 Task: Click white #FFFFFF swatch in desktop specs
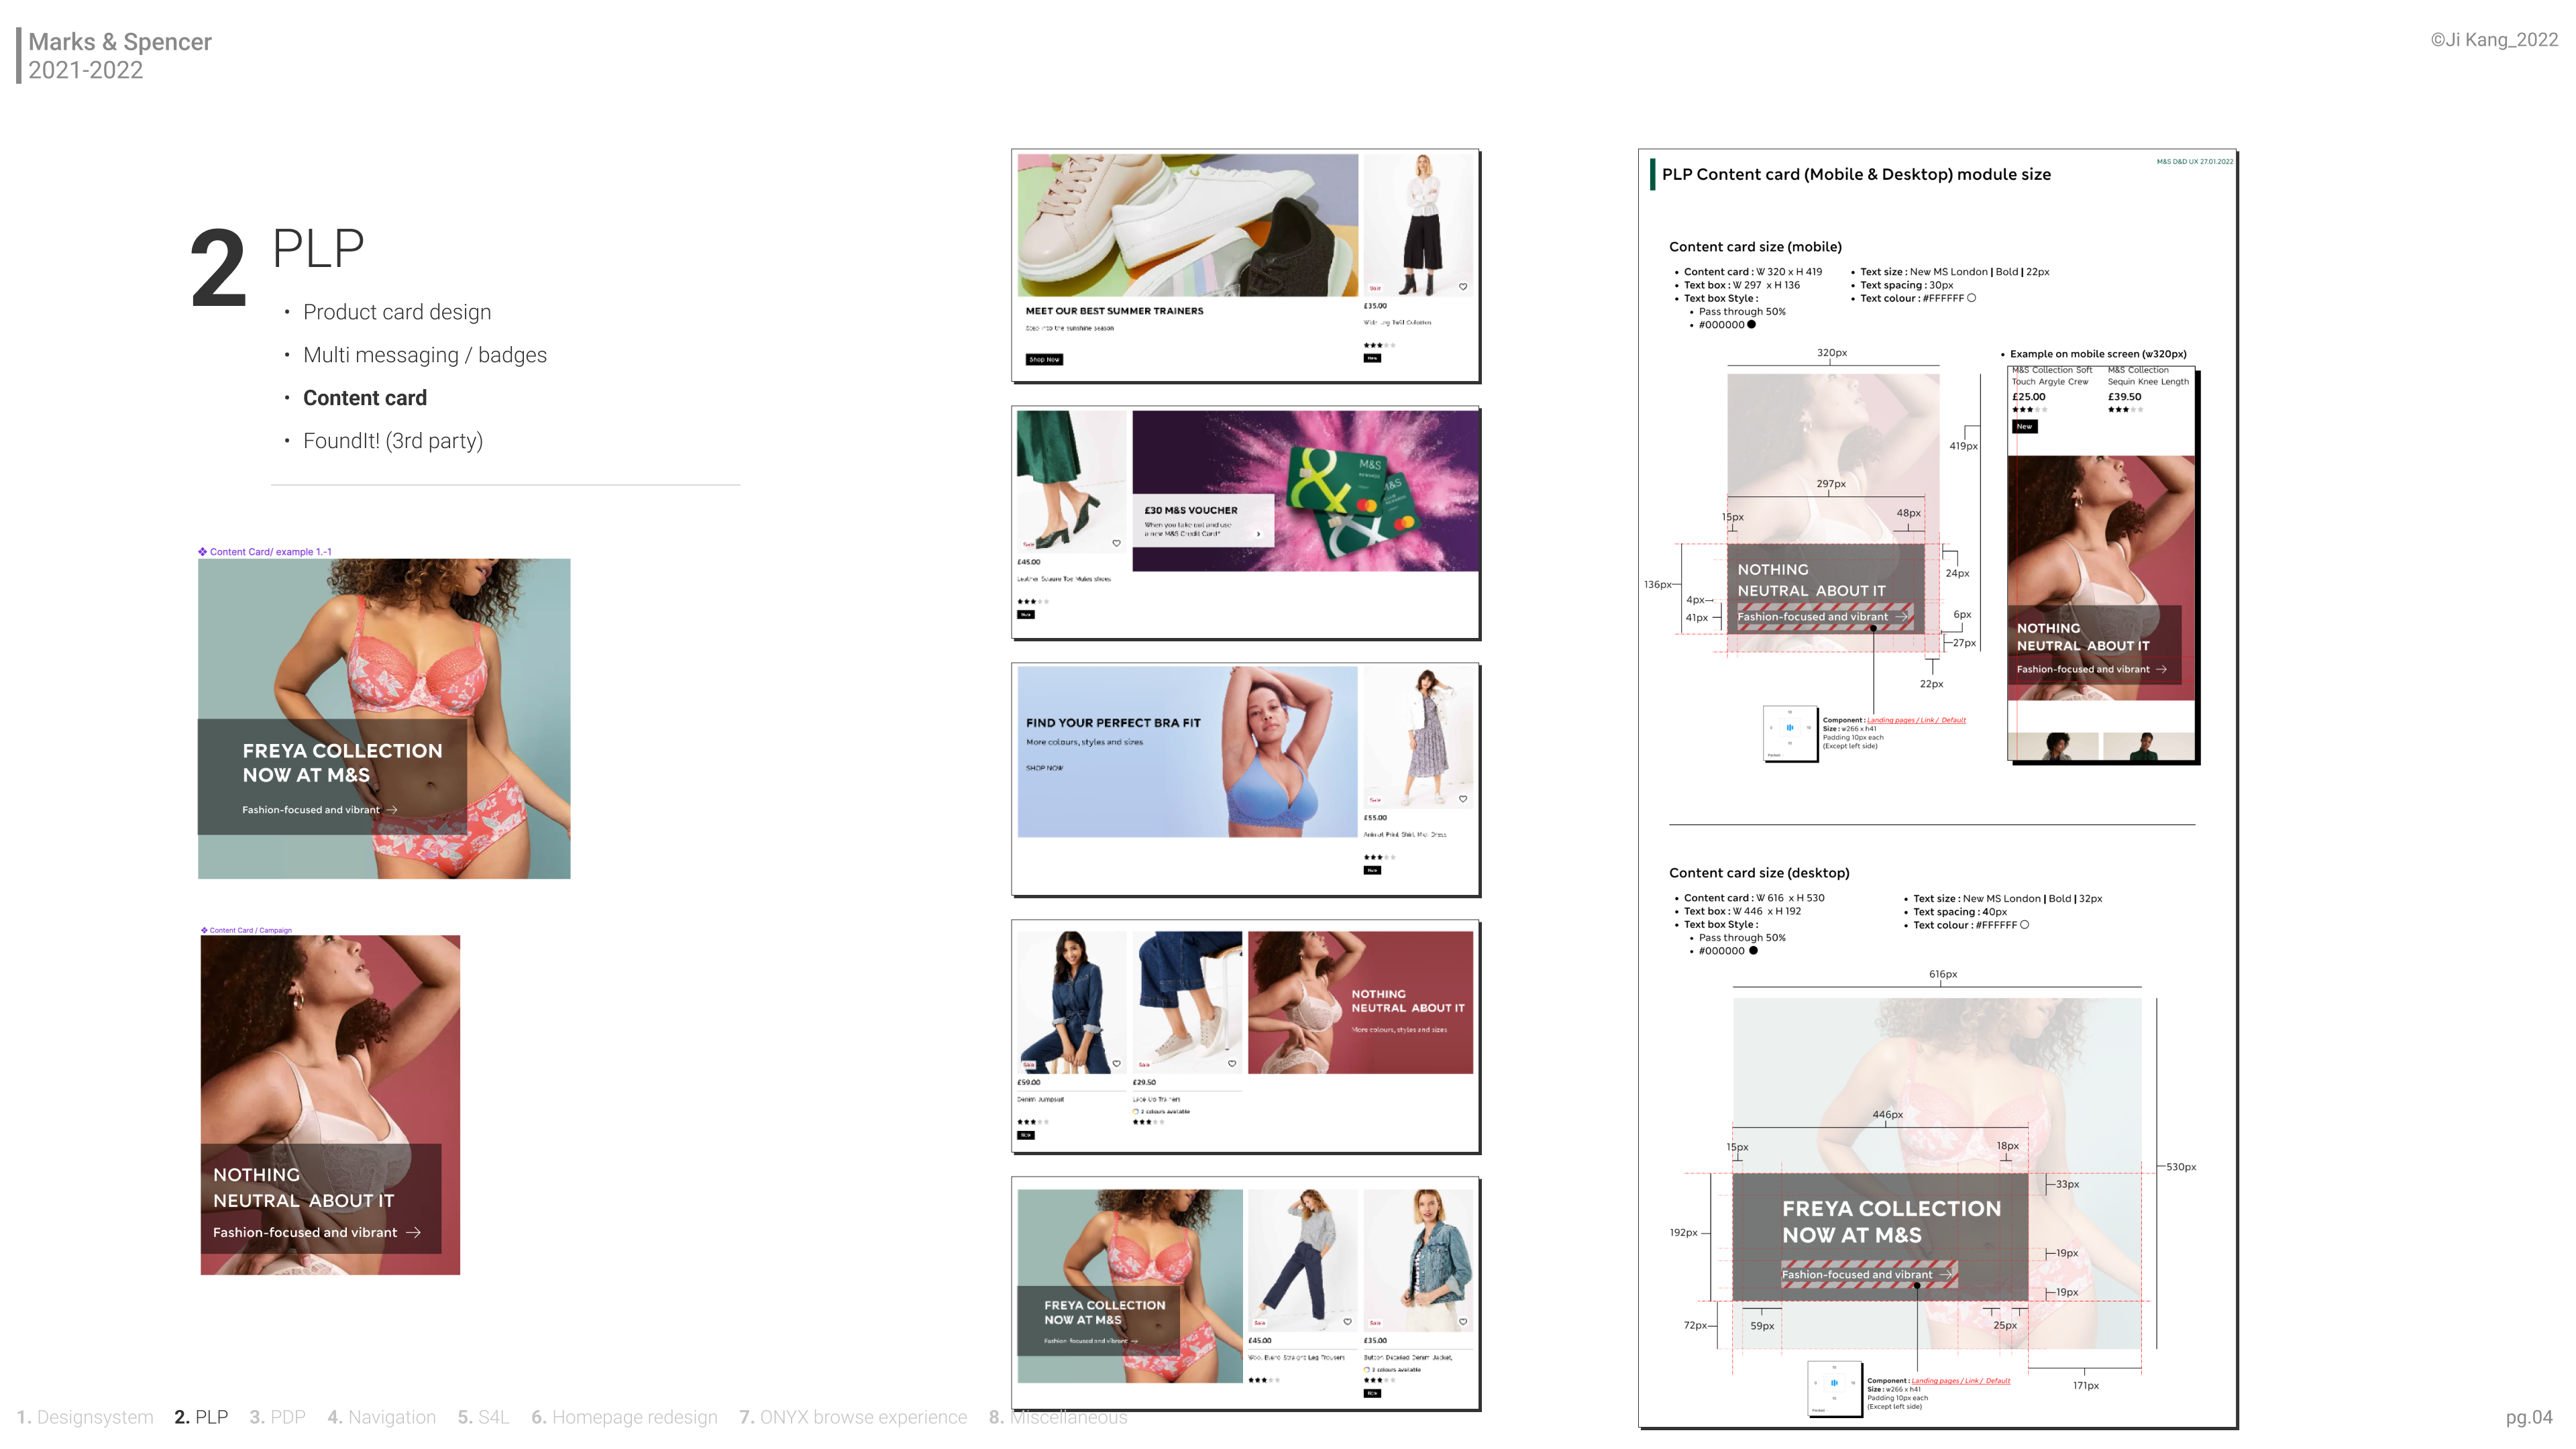(2024, 925)
